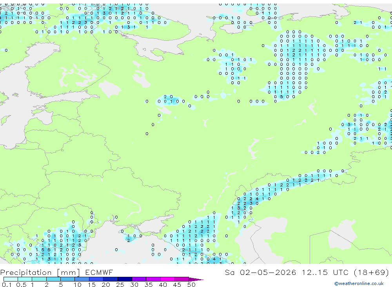392x287 pixels.
Task: Choose the 2–5 mm light blue legend swatch
Action: 53,279
